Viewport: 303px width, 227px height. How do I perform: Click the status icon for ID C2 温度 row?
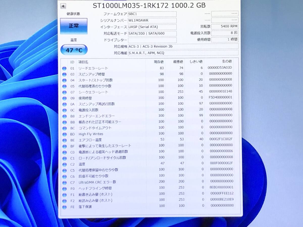pyautogui.click(x=64, y=164)
